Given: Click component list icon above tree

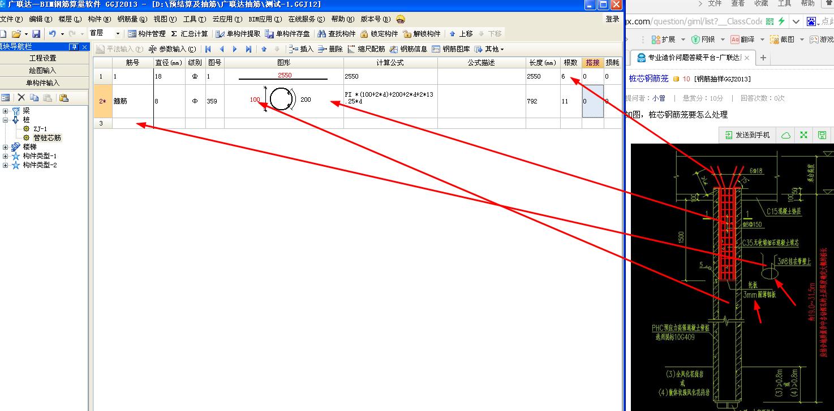Looking at the screenshot, I should coord(6,98).
